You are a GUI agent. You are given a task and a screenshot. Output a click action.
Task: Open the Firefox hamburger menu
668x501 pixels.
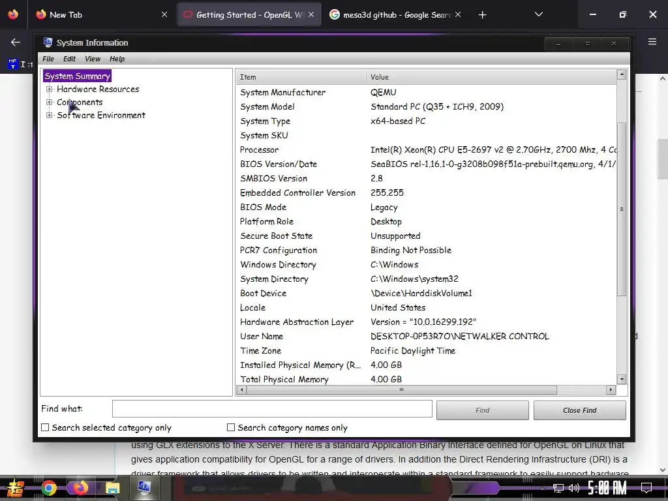pyautogui.click(x=652, y=42)
